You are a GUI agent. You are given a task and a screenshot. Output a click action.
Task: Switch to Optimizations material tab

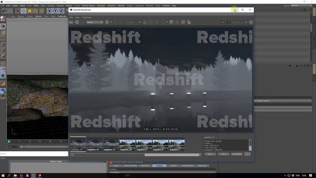tap(188, 166)
